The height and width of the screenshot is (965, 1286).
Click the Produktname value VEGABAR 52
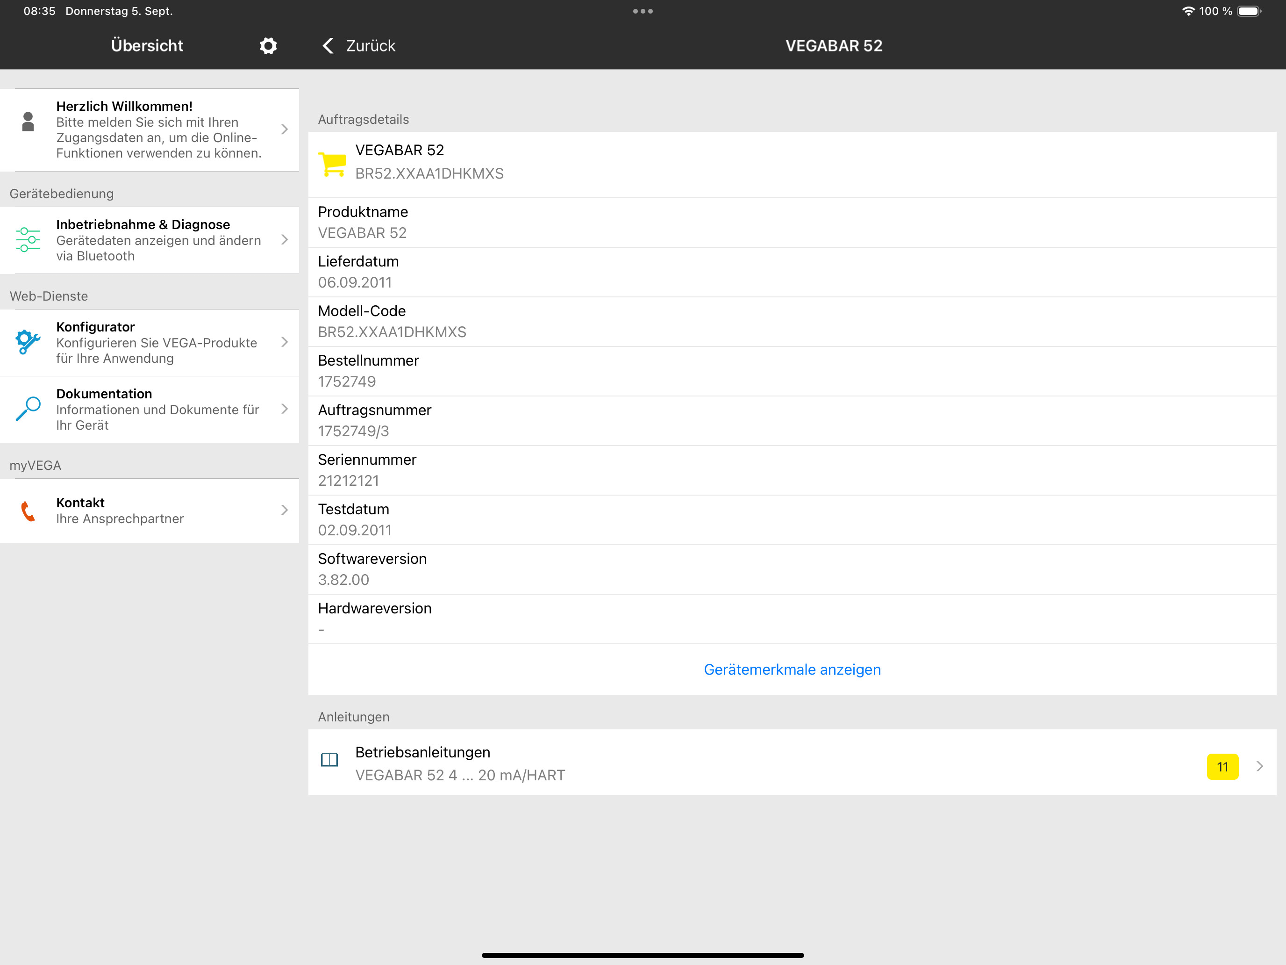(x=362, y=233)
